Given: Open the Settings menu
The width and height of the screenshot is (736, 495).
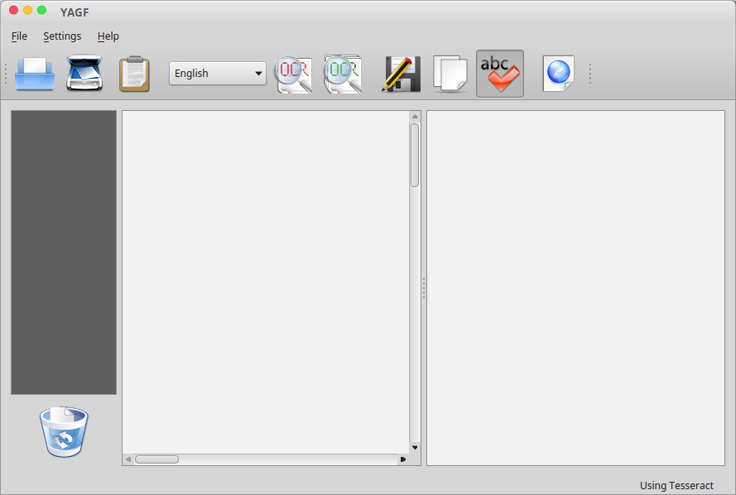Looking at the screenshot, I should (62, 36).
